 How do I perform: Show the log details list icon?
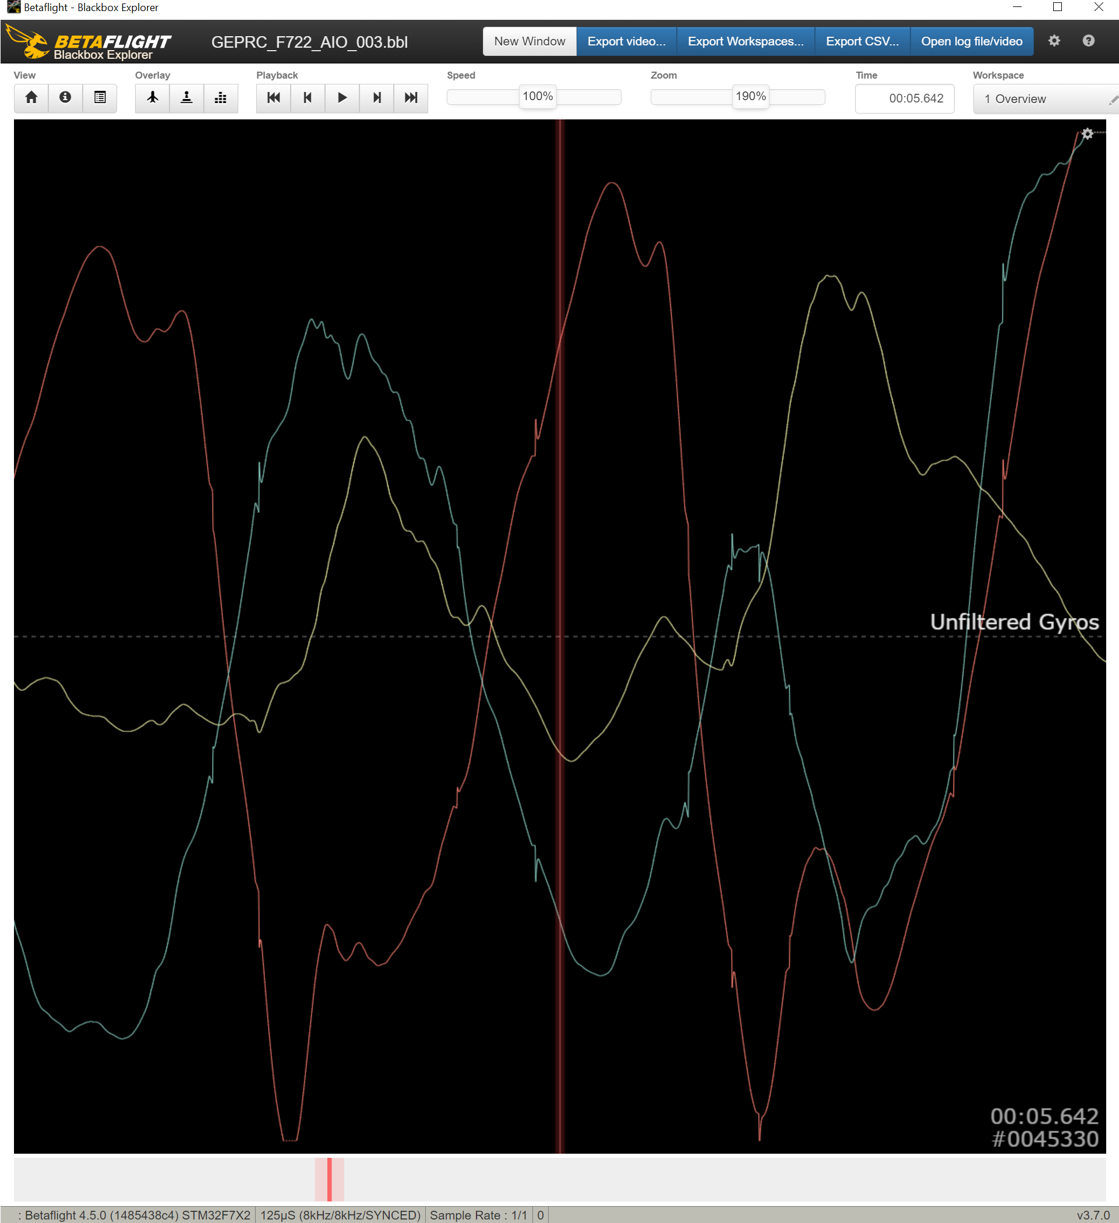[x=100, y=98]
